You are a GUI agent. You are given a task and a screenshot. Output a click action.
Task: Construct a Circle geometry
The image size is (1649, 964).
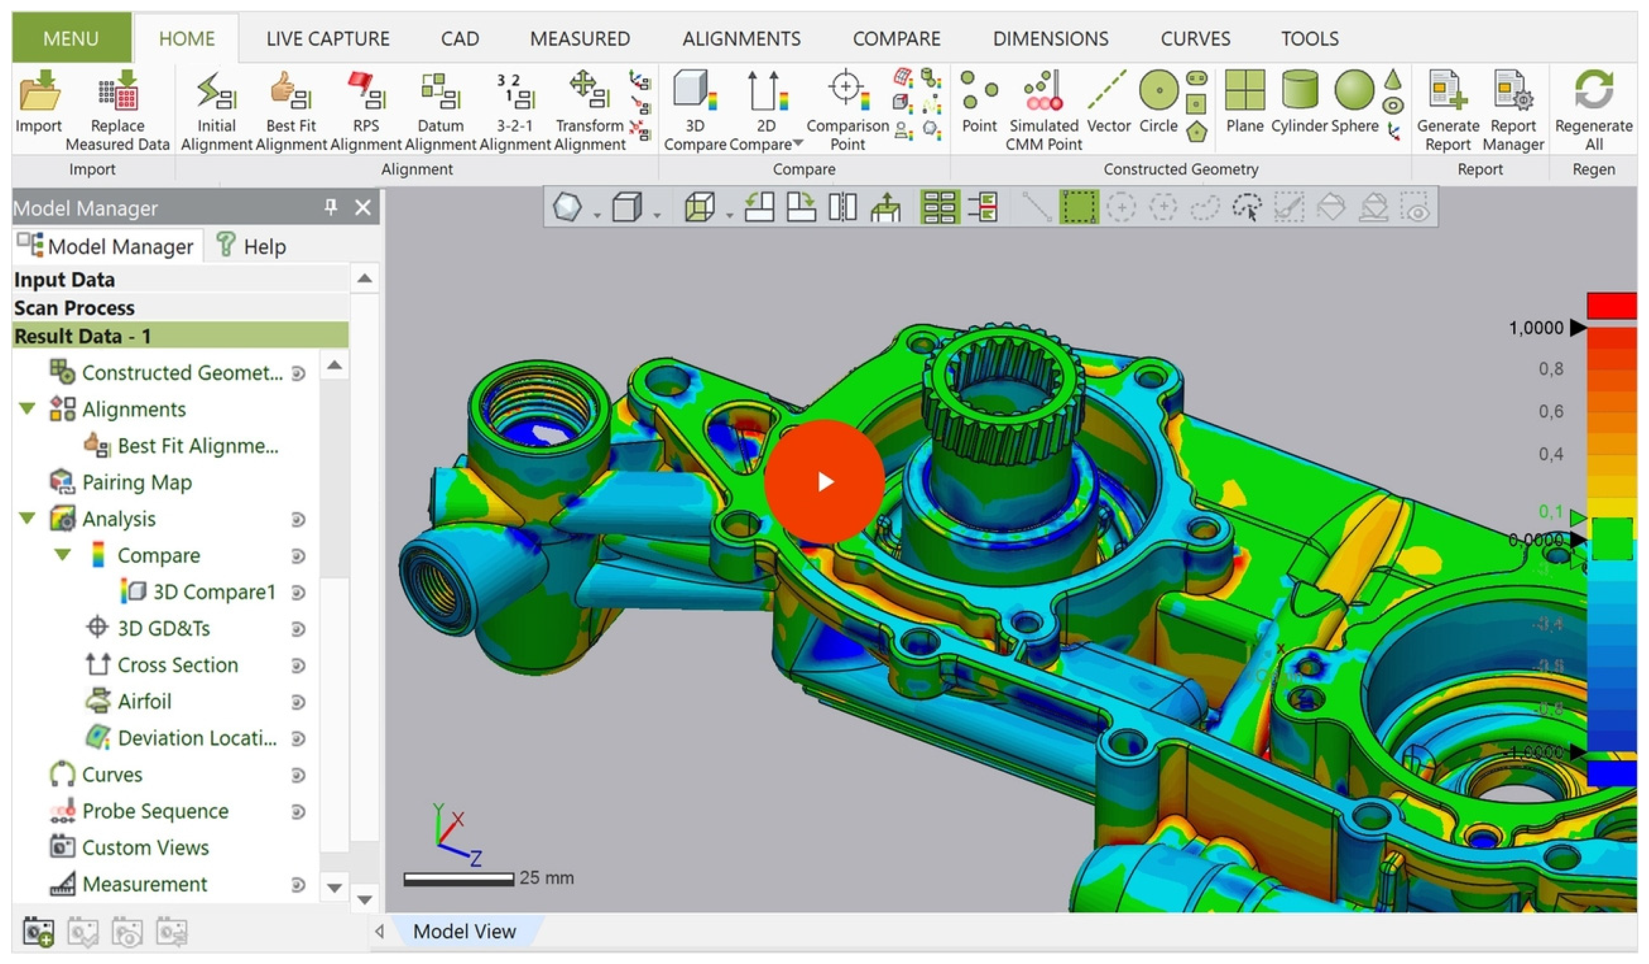(x=1158, y=102)
